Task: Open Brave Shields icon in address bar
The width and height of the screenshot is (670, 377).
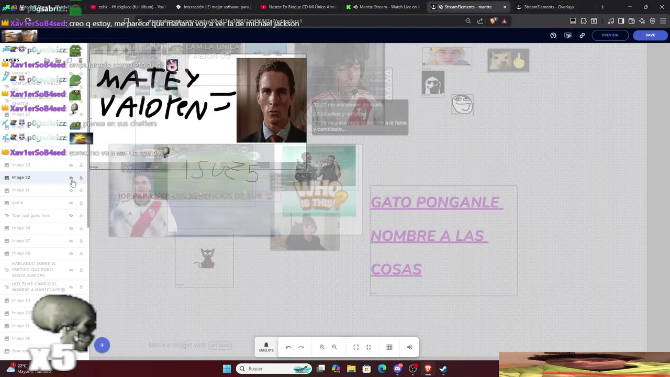Action: click(493, 21)
